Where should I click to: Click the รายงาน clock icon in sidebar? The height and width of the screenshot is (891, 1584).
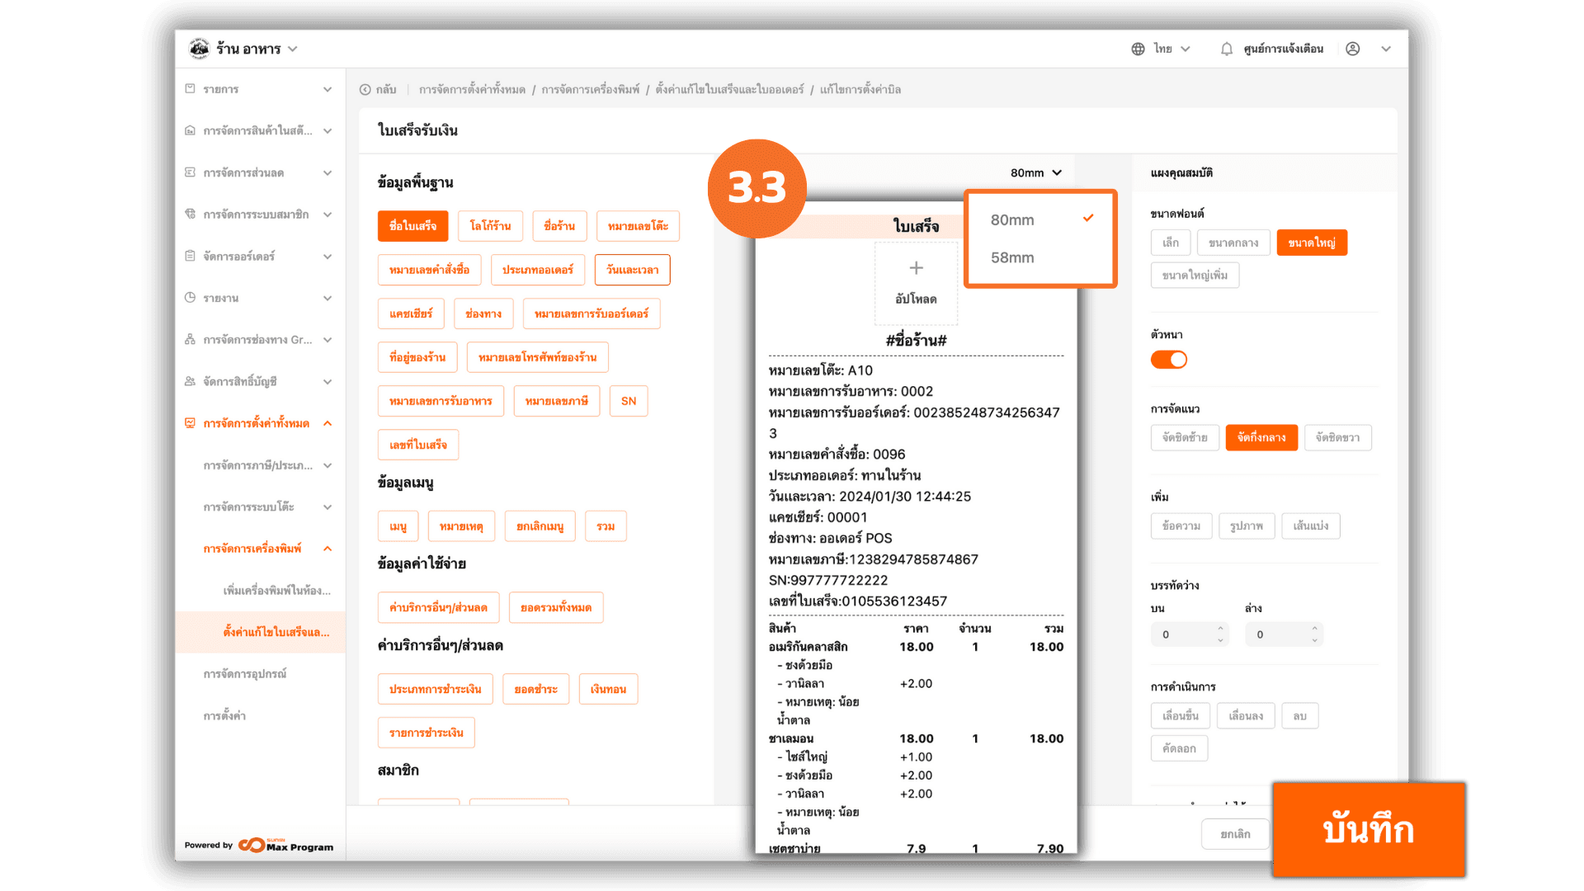[x=191, y=298]
